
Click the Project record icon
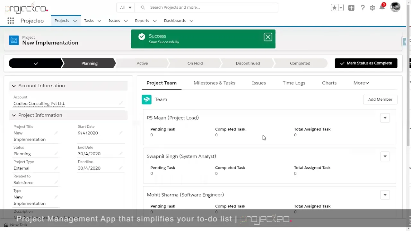pos(14,40)
